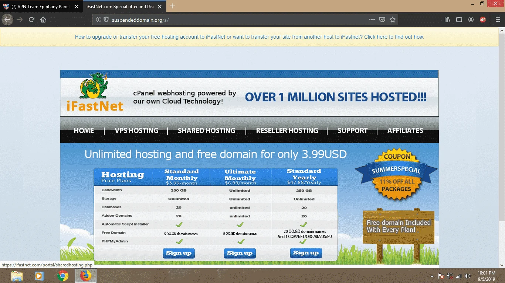This screenshot has width=505, height=283.
Task: Sign up for the Standard Yearly plan
Action: (x=306, y=253)
